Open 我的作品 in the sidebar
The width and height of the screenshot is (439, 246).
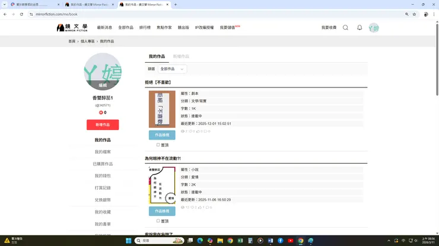click(103, 140)
